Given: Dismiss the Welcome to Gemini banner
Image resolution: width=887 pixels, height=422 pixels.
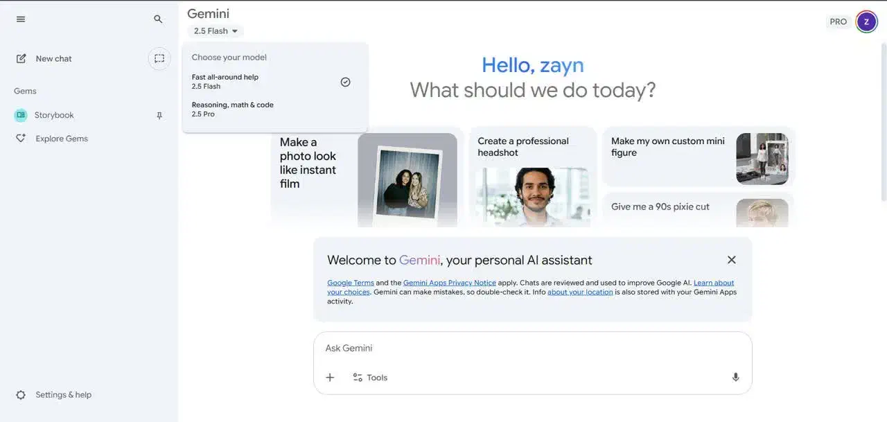Looking at the screenshot, I should tap(731, 260).
